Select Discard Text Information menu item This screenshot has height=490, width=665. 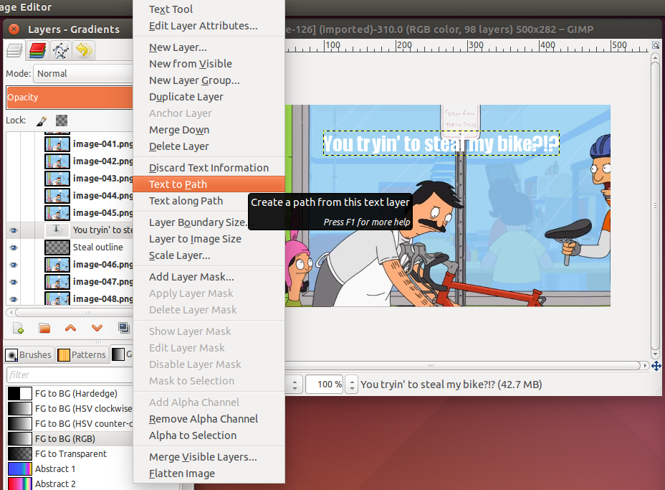[209, 168]
